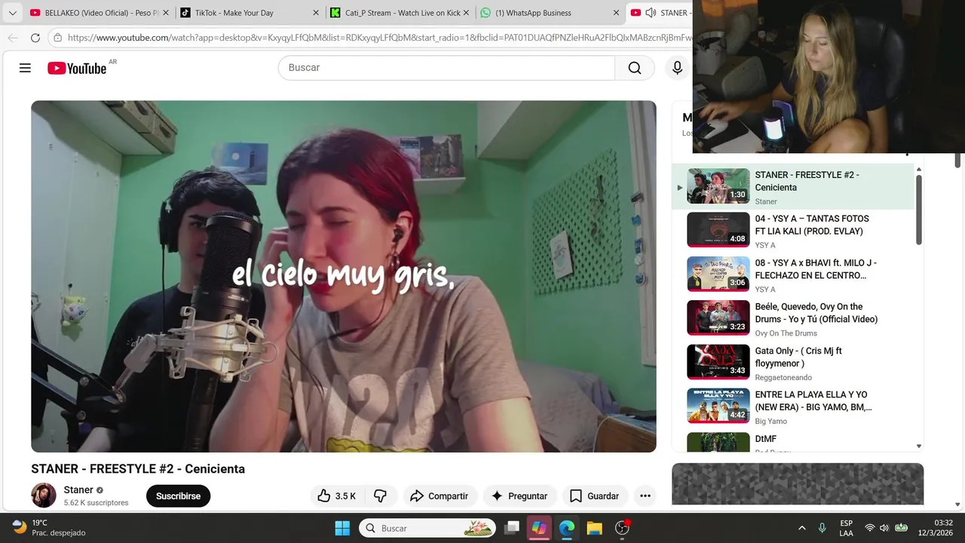This screenshot has width=965, height=543.
Task: Click the 5.62 K suscriptores text
Action: pos(96,502)
